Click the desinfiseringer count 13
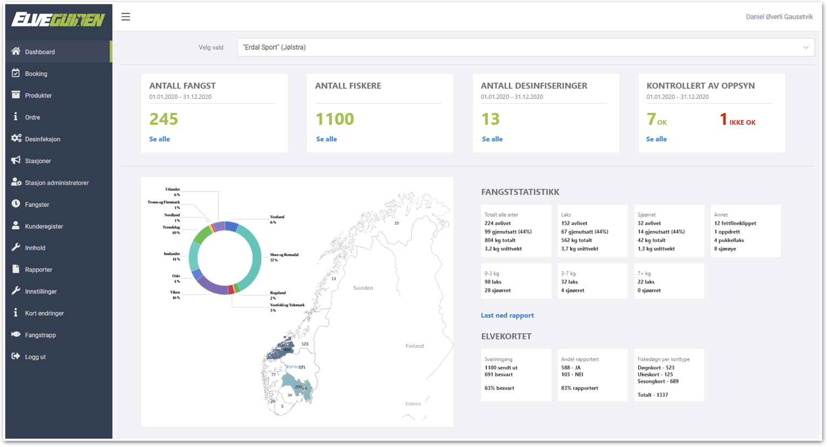The height and width of the screenshot is (447, 827). (491, 119)
